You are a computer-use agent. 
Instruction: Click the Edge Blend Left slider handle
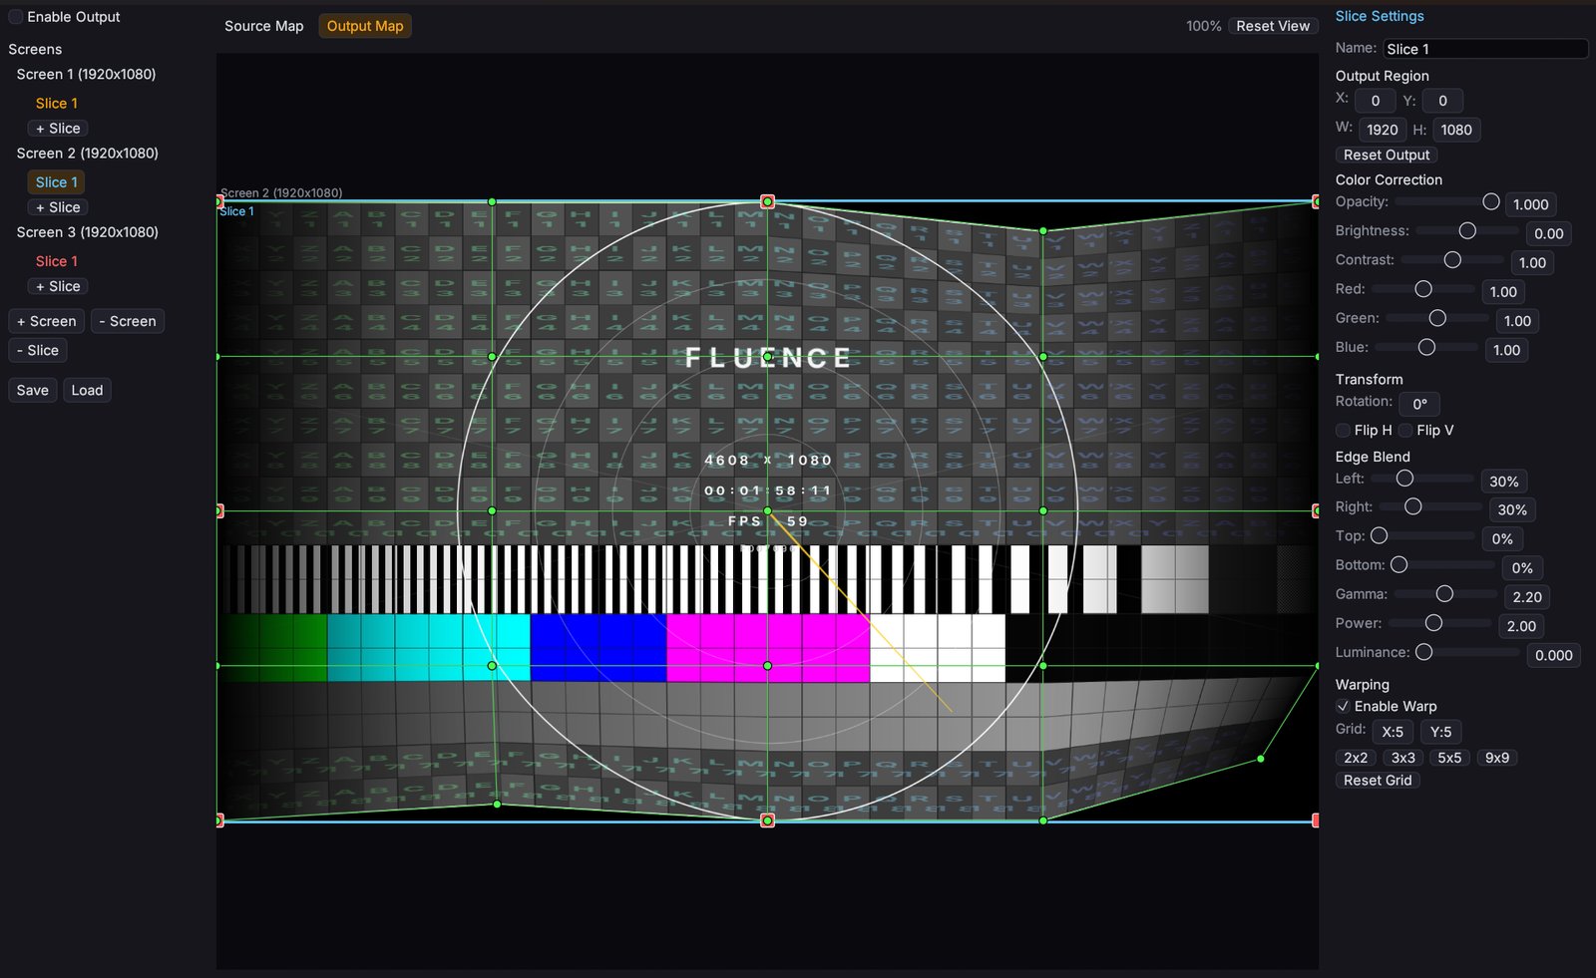1404,478
